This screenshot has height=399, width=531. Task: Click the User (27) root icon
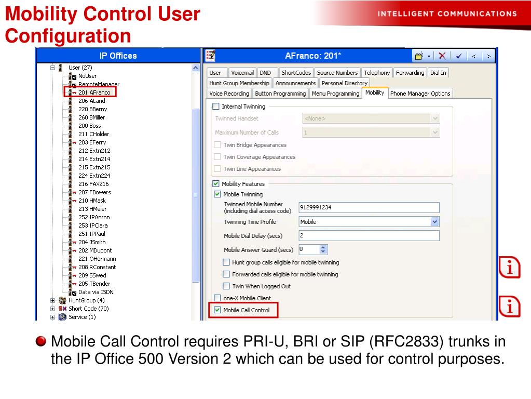(61, 68)
